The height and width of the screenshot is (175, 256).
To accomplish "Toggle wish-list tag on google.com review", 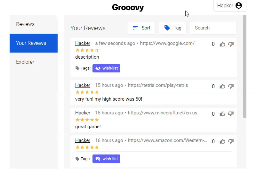I will click(106, 68).
